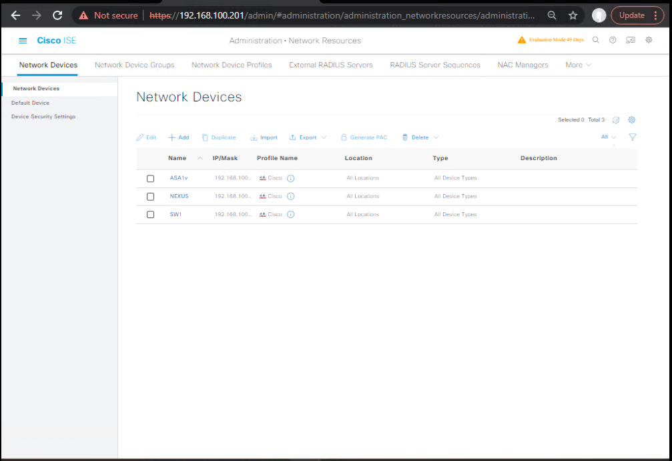Select the NEXUS checkbox
Image resolution: width=672 pixels, height=461 pixels.
coord(150,196)
